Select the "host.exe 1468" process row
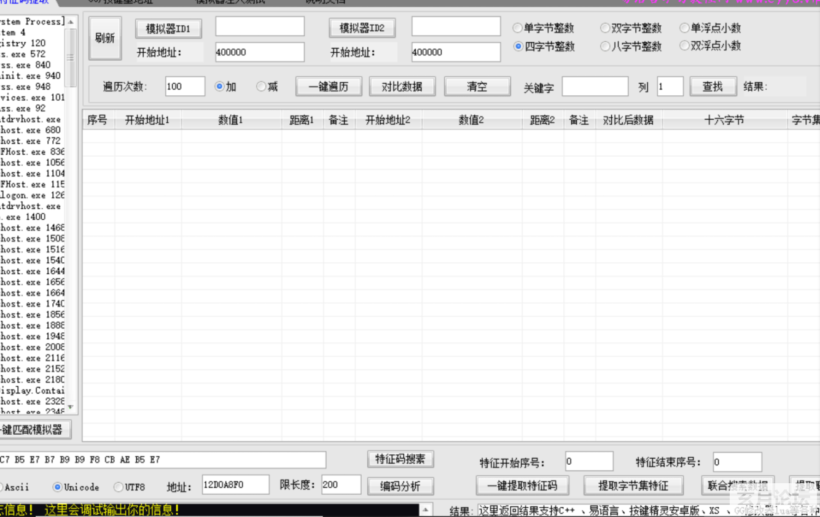 coord(32,228)
